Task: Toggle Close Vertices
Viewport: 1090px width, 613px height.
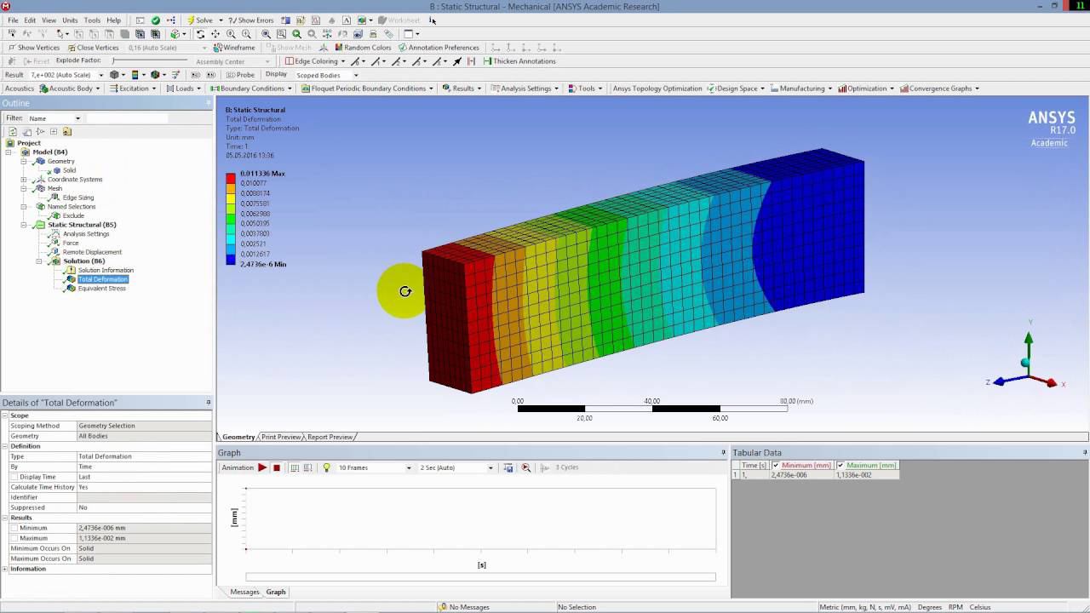Action: click(x=93, y=48)
